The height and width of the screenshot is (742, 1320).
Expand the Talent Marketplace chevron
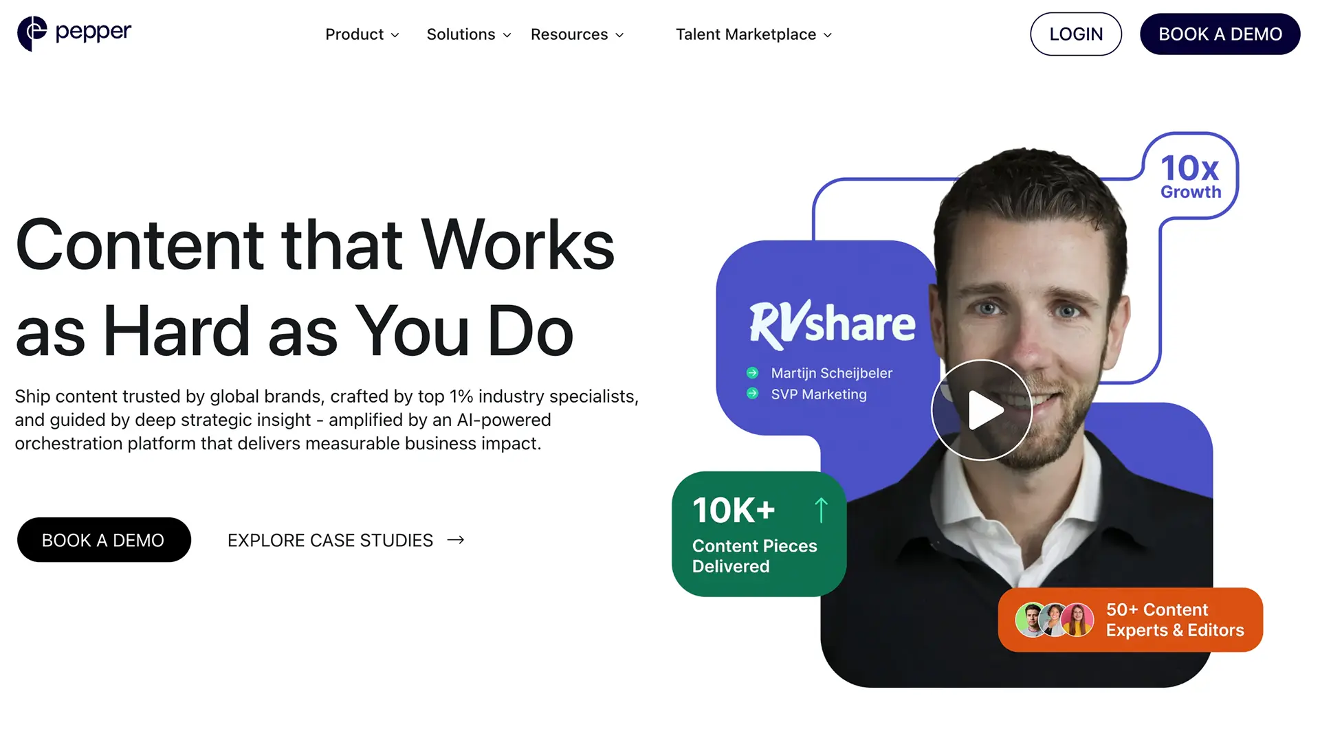(828, 35)
